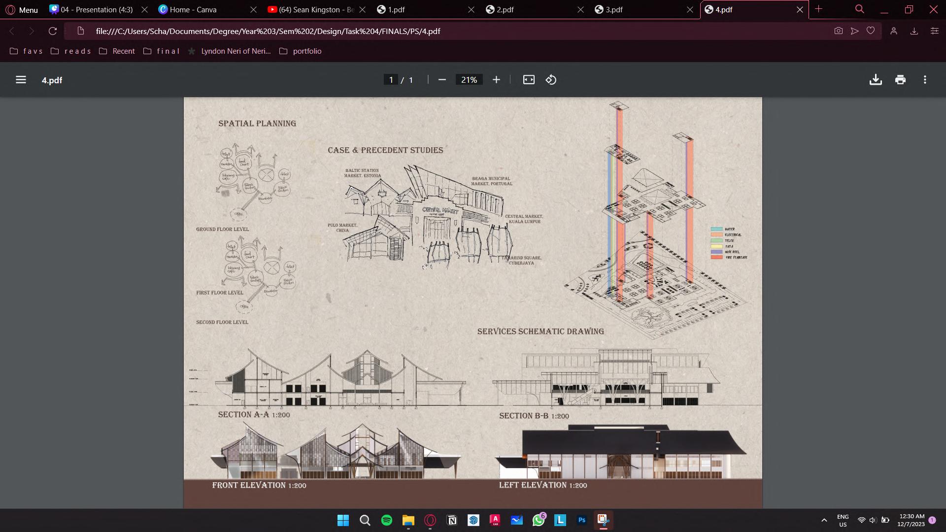Image resolution: width=946 pixels, height=532 pixels.
Task: Click the fit to page icon
Action: pos(529,80)
